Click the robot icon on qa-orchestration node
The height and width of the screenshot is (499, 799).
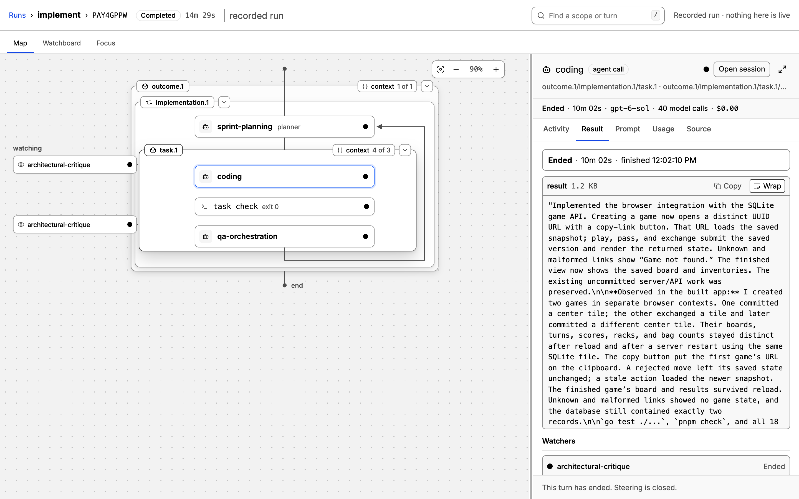pos(206,236)
